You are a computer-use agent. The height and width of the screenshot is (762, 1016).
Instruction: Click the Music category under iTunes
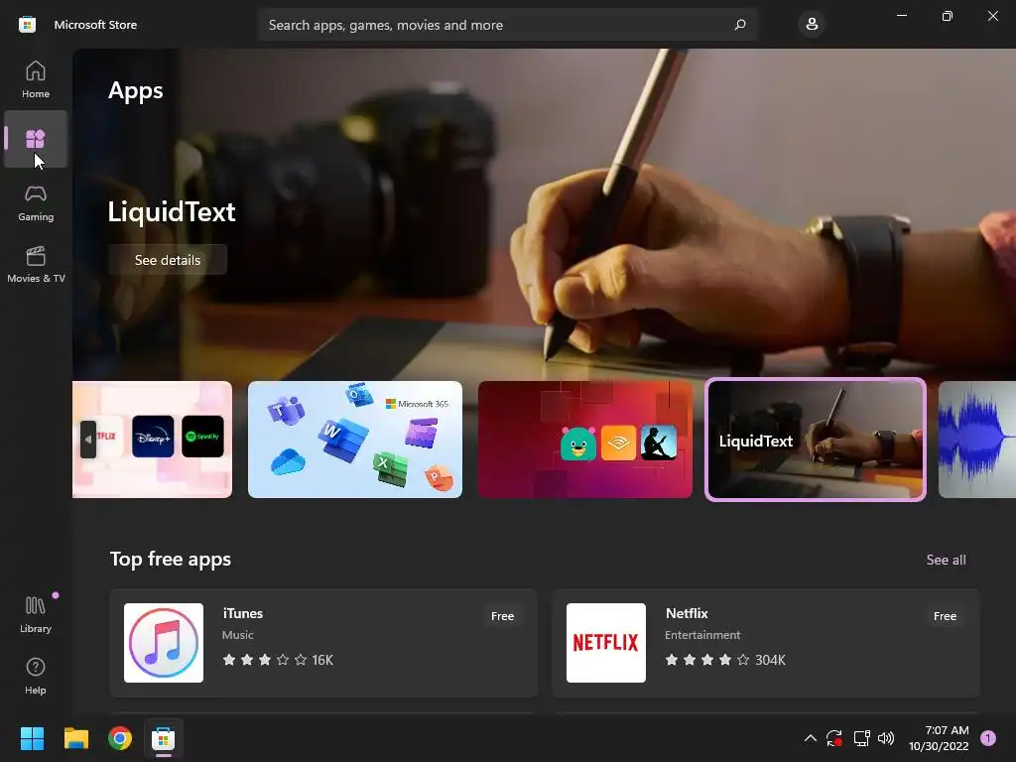coord(238,635)
